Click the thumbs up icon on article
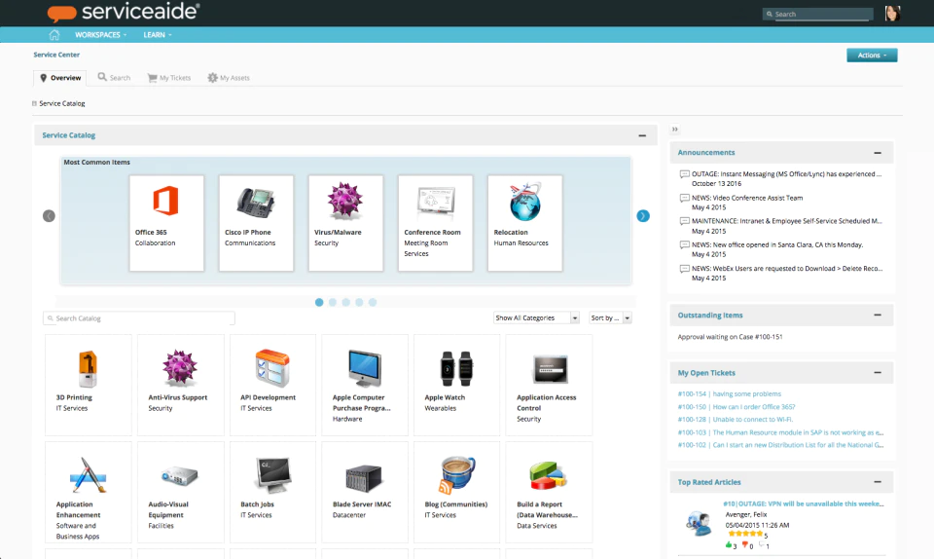Screen dimensions: 934x559 point(729,544)
